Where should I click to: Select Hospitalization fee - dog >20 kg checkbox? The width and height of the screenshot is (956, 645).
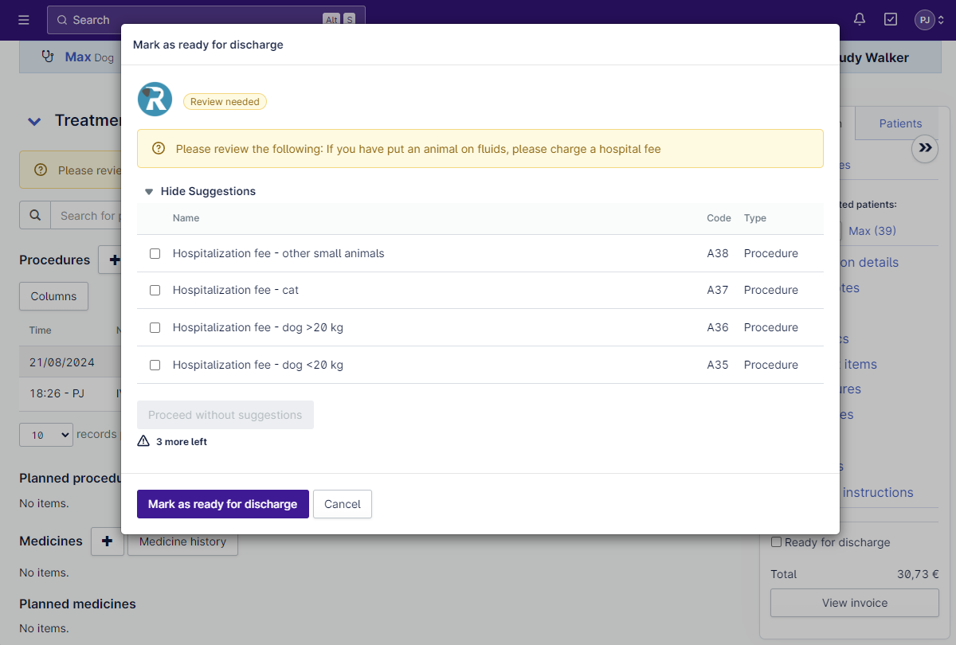(x=155, y=327)
